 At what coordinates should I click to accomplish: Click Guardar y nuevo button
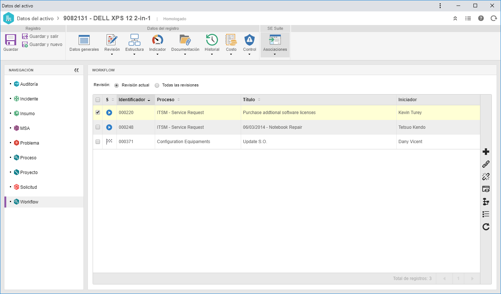[x=42, y=45]
